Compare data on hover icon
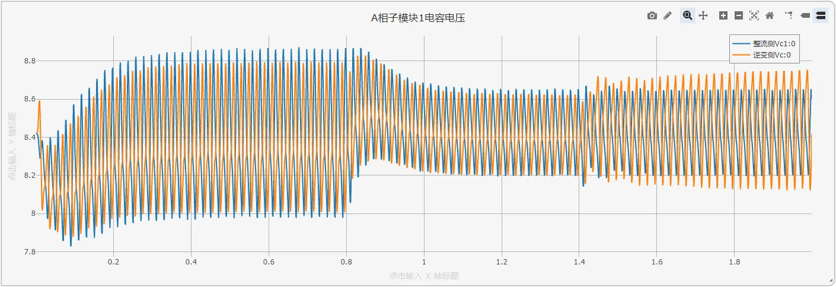This screenshot has width=836, height=287. (x=821, y=16)
